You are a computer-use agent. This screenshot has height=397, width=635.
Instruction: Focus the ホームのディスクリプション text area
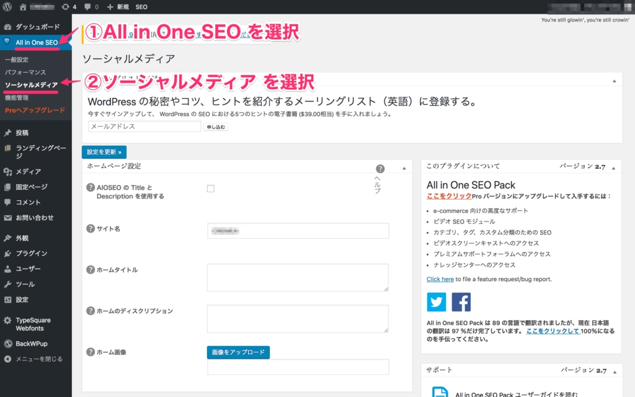tap(298, 319)
